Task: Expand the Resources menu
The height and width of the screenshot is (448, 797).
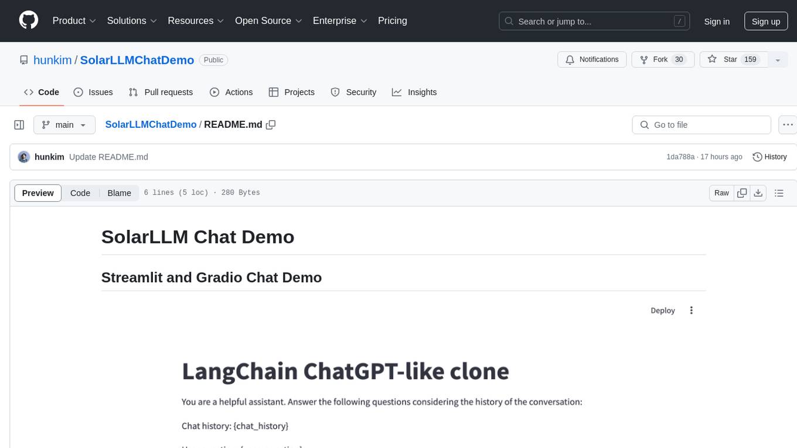Action: pos(196,21)
